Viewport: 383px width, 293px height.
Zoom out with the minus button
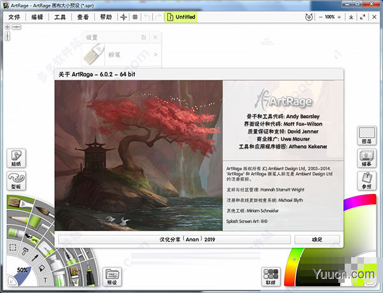point(320,17)
